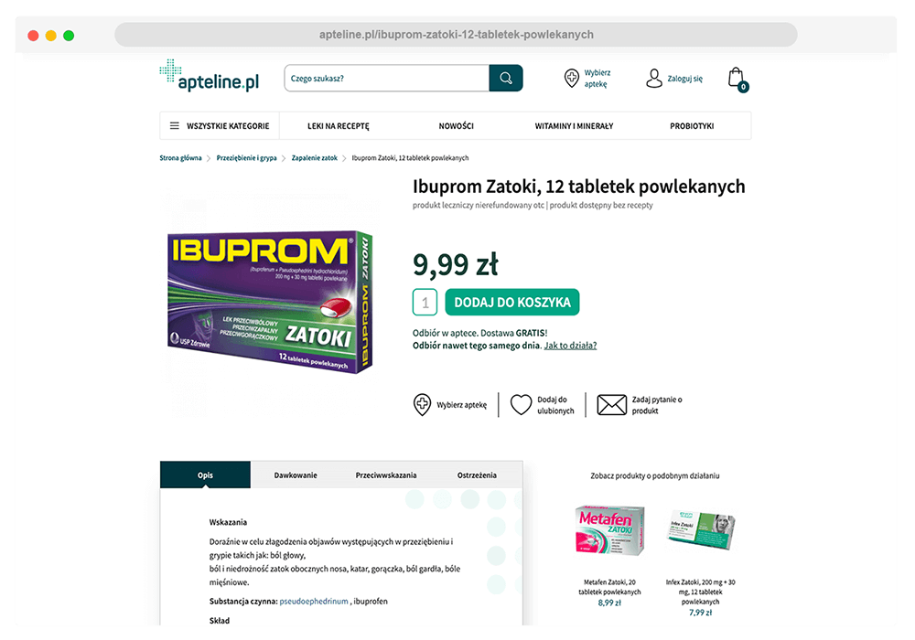Screen dimensions: 915x640
Task: Focus the Czego szukasz search field
Action: click(386, 78)
